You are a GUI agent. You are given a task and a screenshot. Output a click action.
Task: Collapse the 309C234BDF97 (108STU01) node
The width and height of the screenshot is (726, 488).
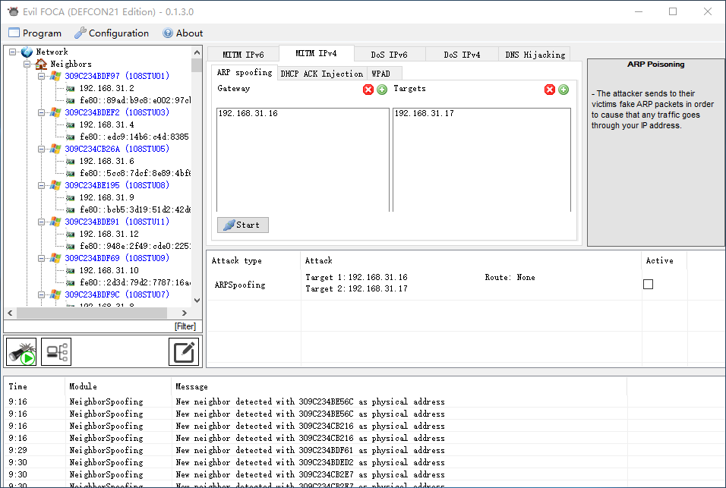(41, 76)
